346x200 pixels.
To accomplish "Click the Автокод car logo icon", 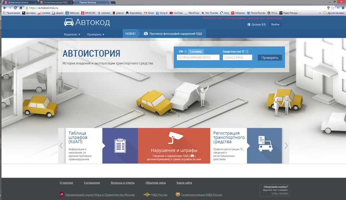I will pos(68,22).
